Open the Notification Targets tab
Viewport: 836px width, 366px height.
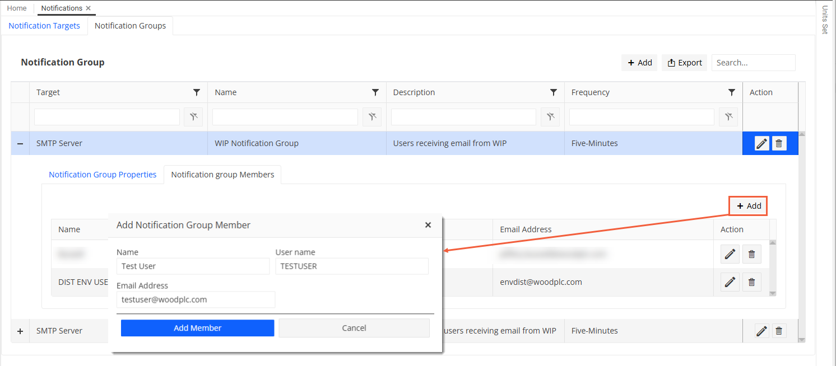44,26
